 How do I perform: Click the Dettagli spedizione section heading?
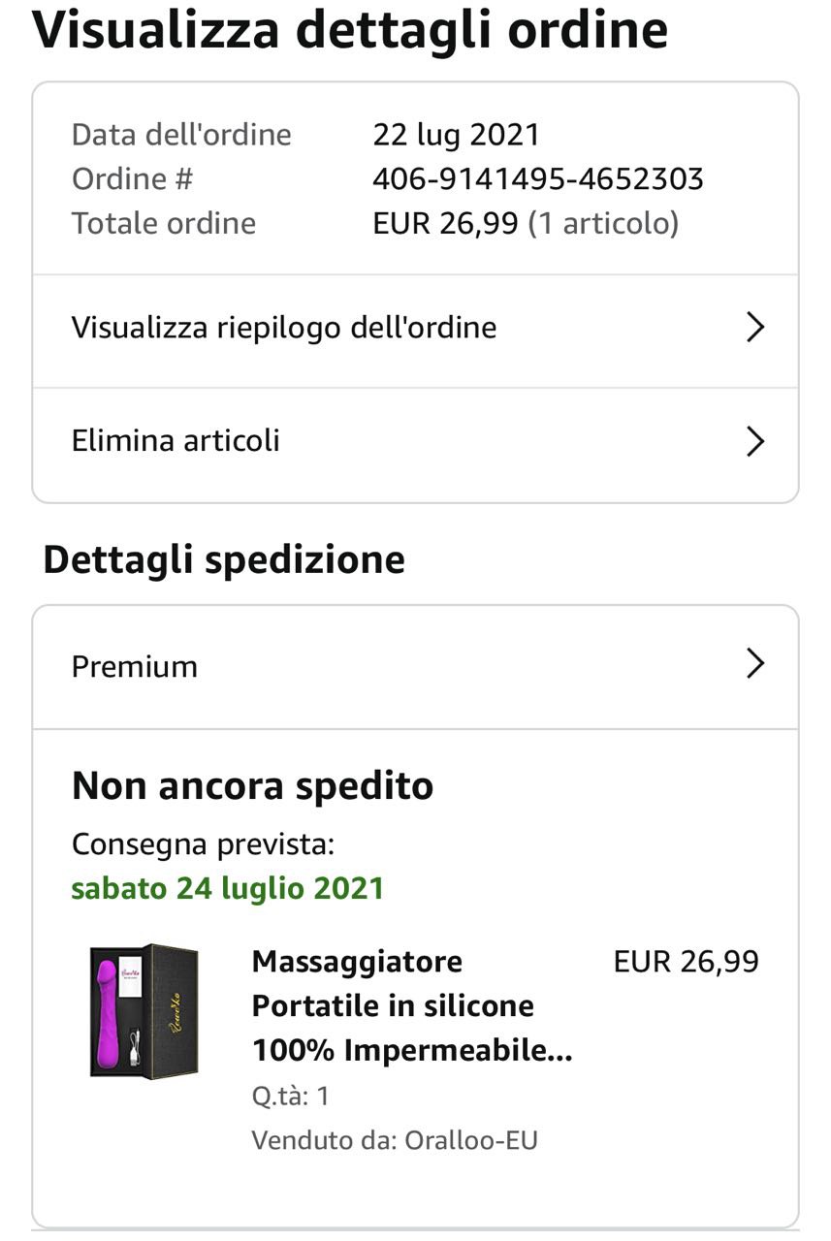tap(223, 559)
